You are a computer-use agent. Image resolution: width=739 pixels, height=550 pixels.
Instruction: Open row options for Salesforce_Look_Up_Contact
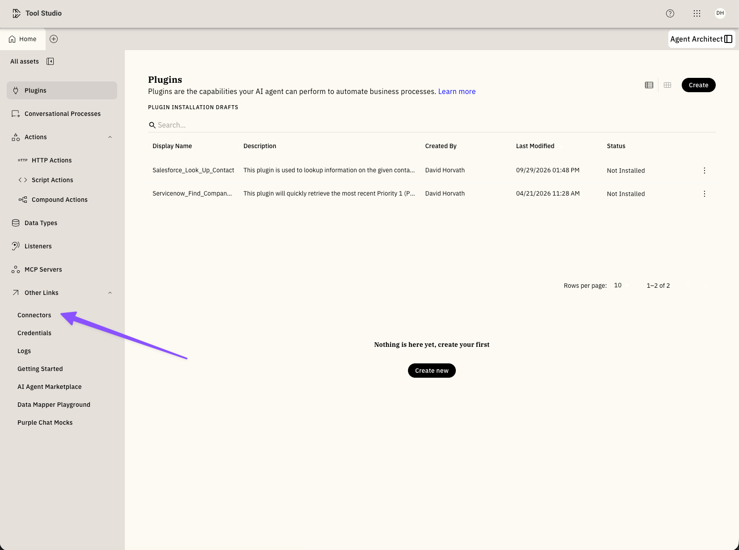tap(704, 171)
